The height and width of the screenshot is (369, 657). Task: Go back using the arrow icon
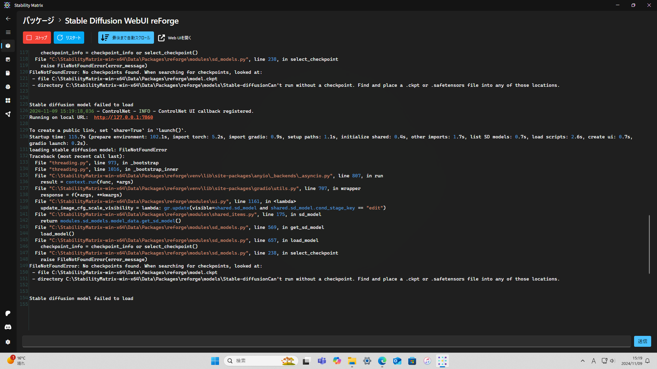point(8,19)
